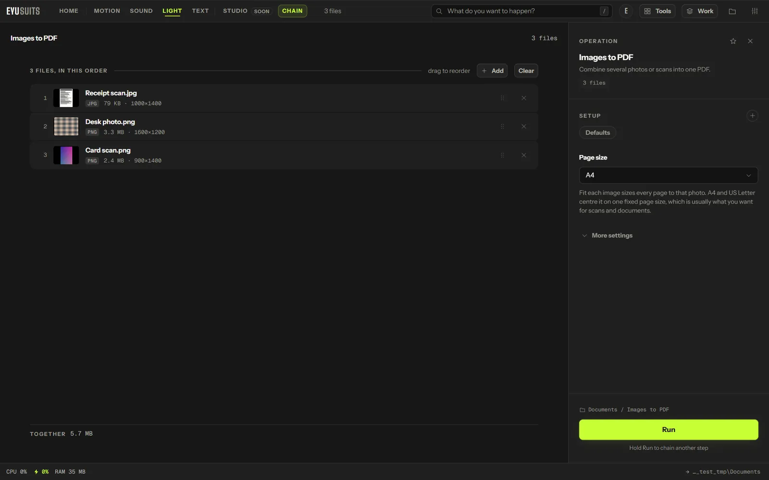
Task: Run the Images to PDF operation
Action: click(x=669, y=430)
